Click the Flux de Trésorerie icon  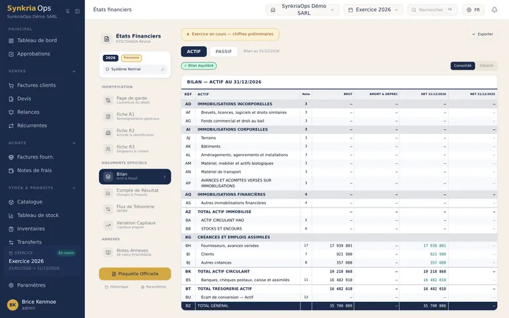pyautogui.click(x=108, y=209)
